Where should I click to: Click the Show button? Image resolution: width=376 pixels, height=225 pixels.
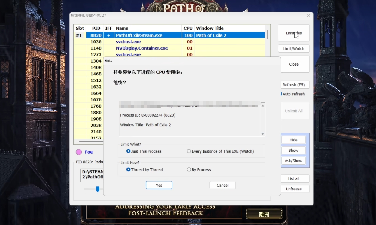[x=293, y=150]
